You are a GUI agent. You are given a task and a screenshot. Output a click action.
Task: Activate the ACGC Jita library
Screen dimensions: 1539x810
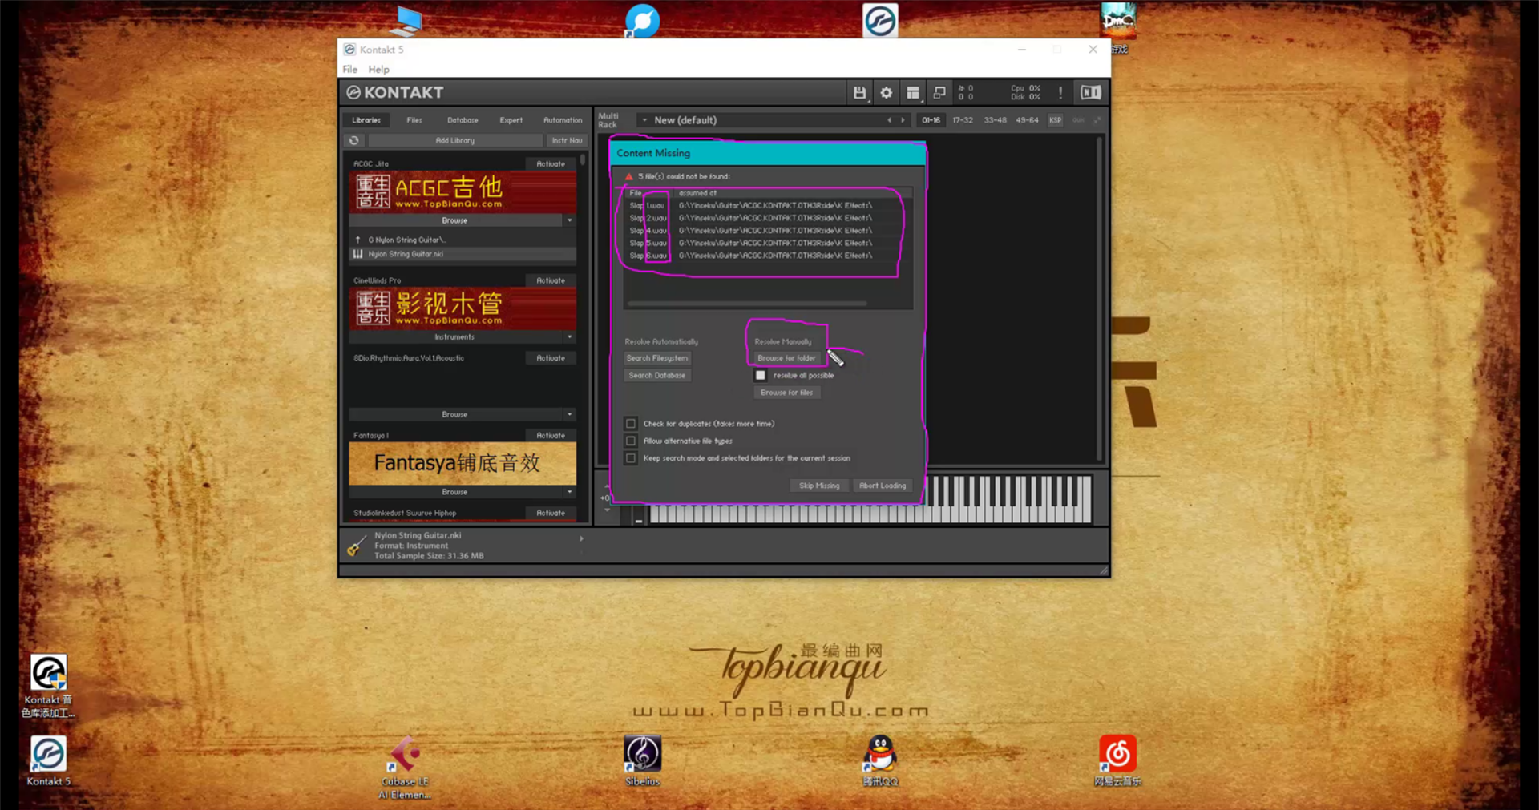point(551,164)
